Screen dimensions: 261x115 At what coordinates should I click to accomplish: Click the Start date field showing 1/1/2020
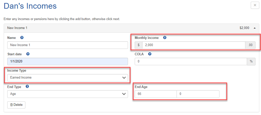[x=67, y=61]
